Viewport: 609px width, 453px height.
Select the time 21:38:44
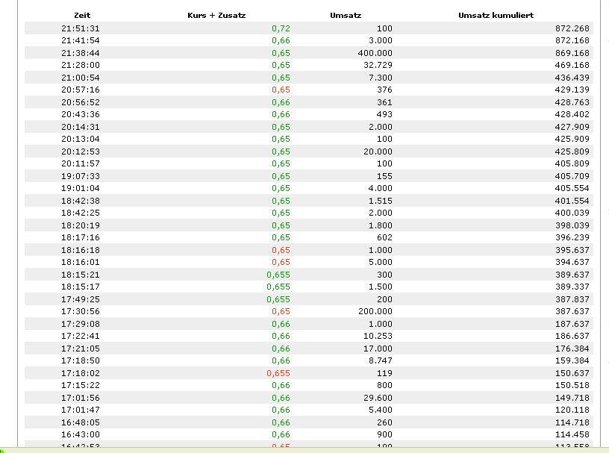click(x=81, y=53)
